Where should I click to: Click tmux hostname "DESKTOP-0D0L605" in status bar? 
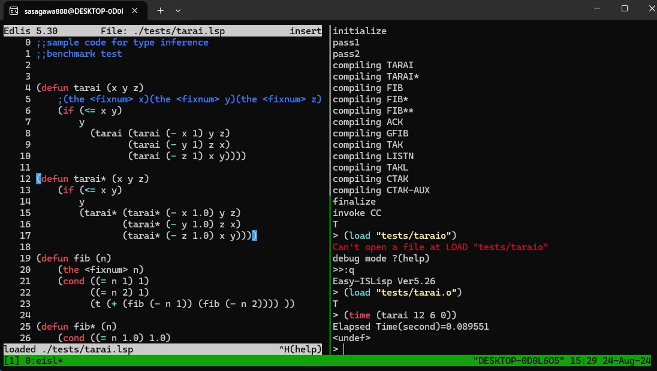519,361
